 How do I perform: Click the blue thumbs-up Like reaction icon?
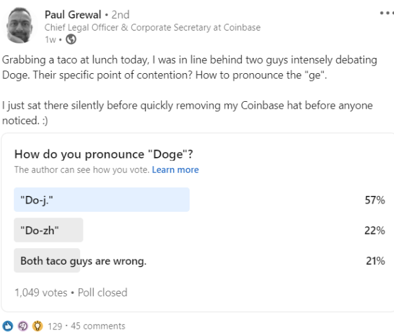click(x=7, y=326)
